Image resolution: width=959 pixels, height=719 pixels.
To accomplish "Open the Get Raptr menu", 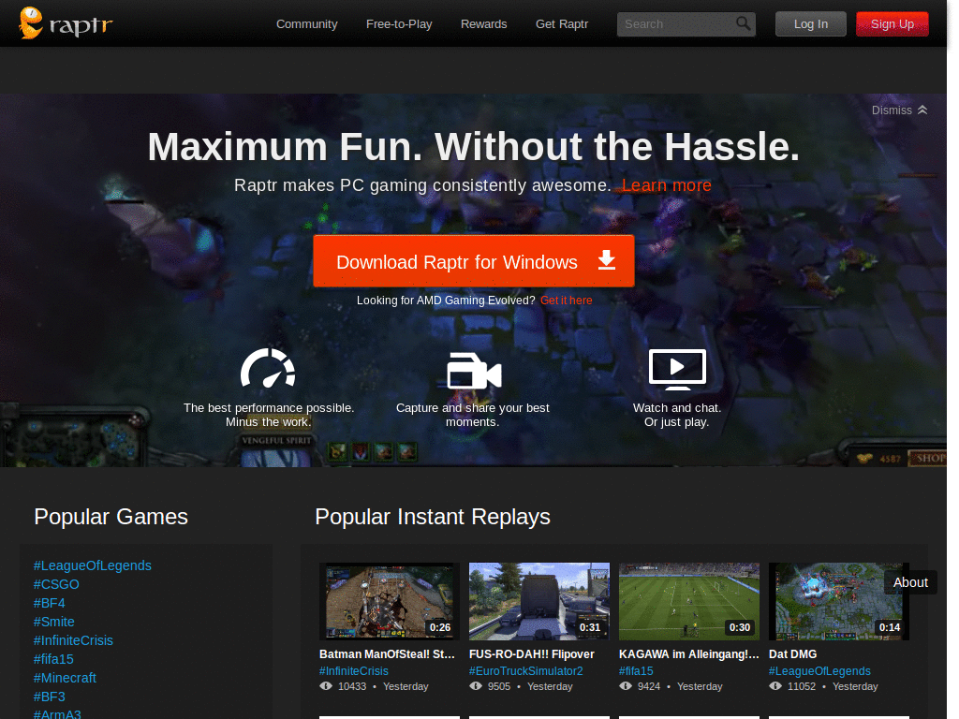I will (562, 23).
